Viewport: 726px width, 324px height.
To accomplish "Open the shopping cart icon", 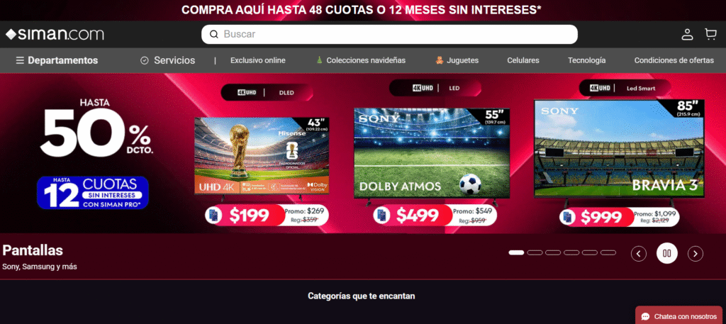I will pyautogui.click(x=710, y=34).
